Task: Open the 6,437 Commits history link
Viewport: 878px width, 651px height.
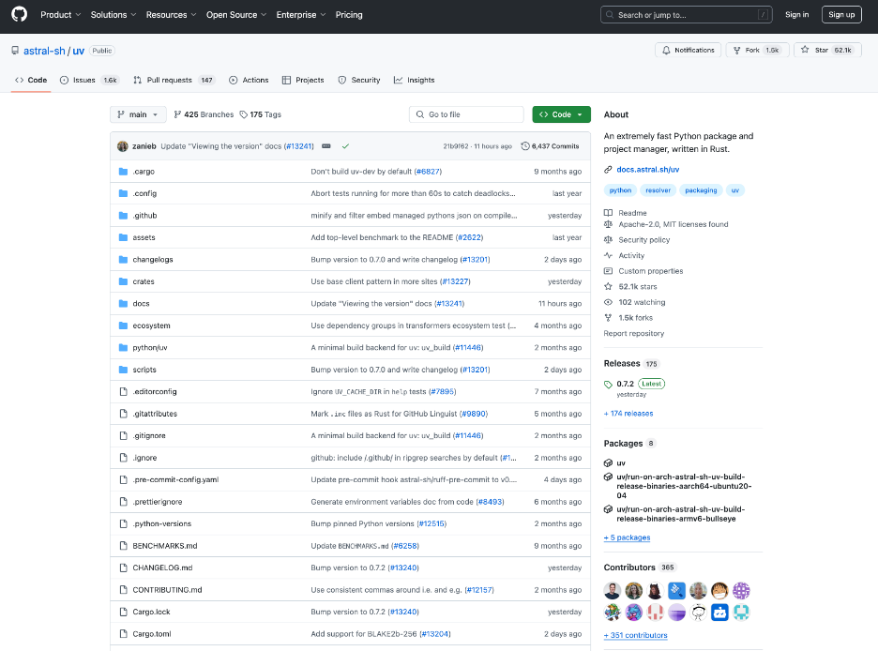Action: 550,146
